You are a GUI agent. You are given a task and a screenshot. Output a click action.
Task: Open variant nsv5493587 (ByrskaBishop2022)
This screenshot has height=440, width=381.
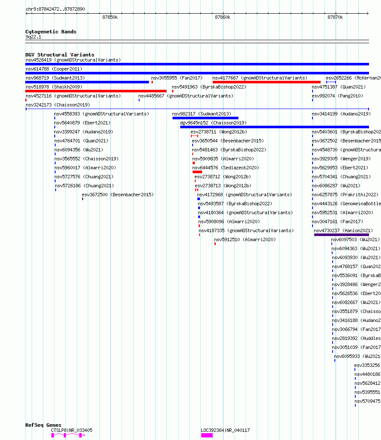235,204
